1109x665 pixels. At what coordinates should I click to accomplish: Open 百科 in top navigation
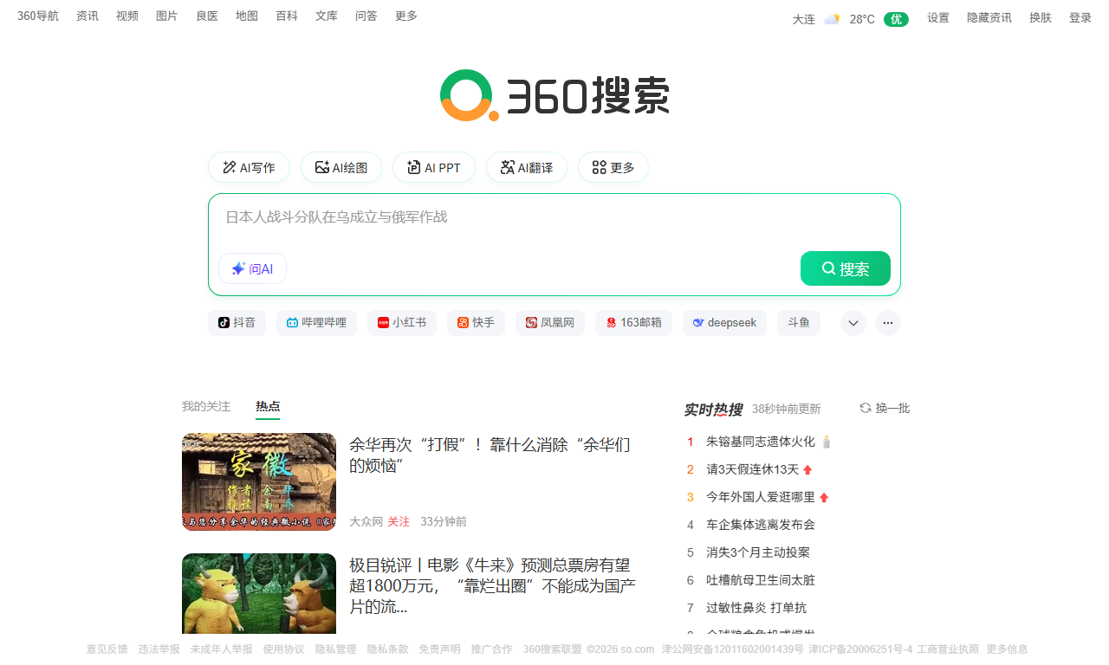[287, 16]
